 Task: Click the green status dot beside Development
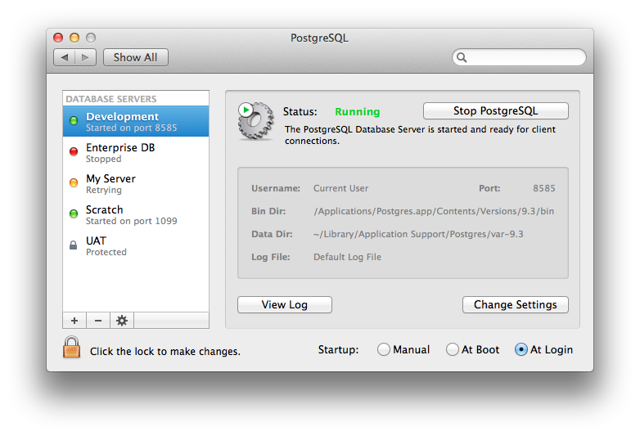click(x=74, y=120)
